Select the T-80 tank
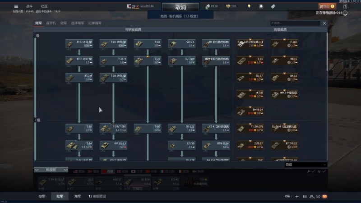Screen dimensions: 361x203 [148, 129]
